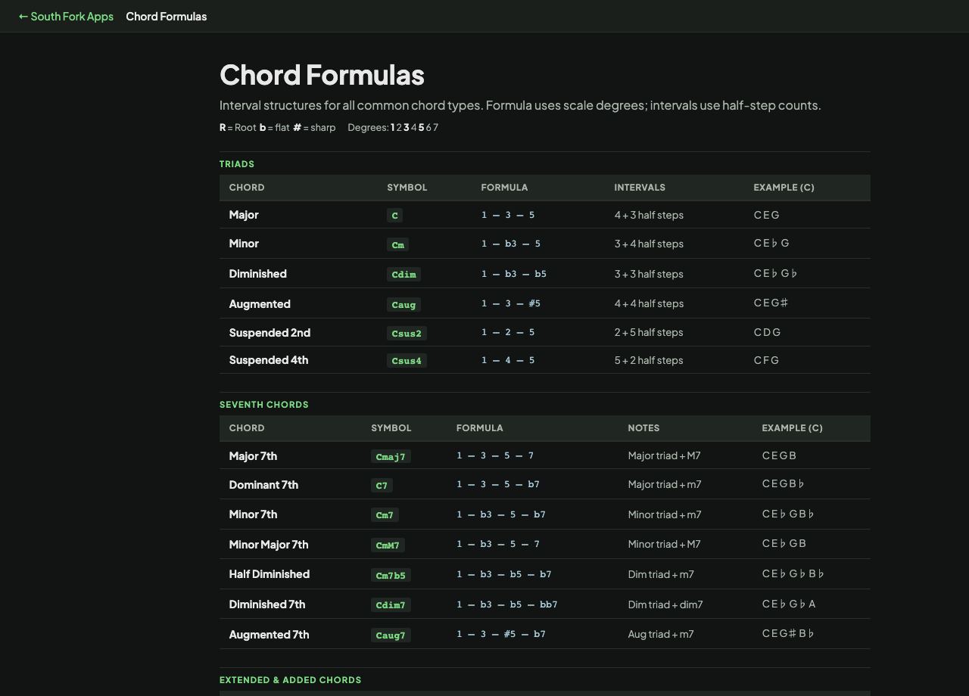
Task: Click the Cmaj7 symbol badge
Action: 391,456
